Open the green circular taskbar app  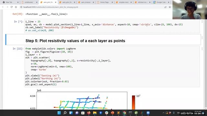136,113
